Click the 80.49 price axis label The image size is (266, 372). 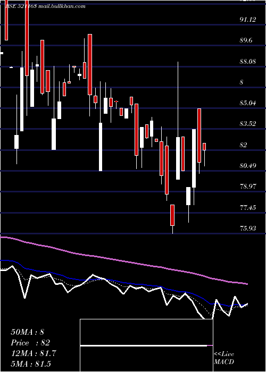pos(248,166)
